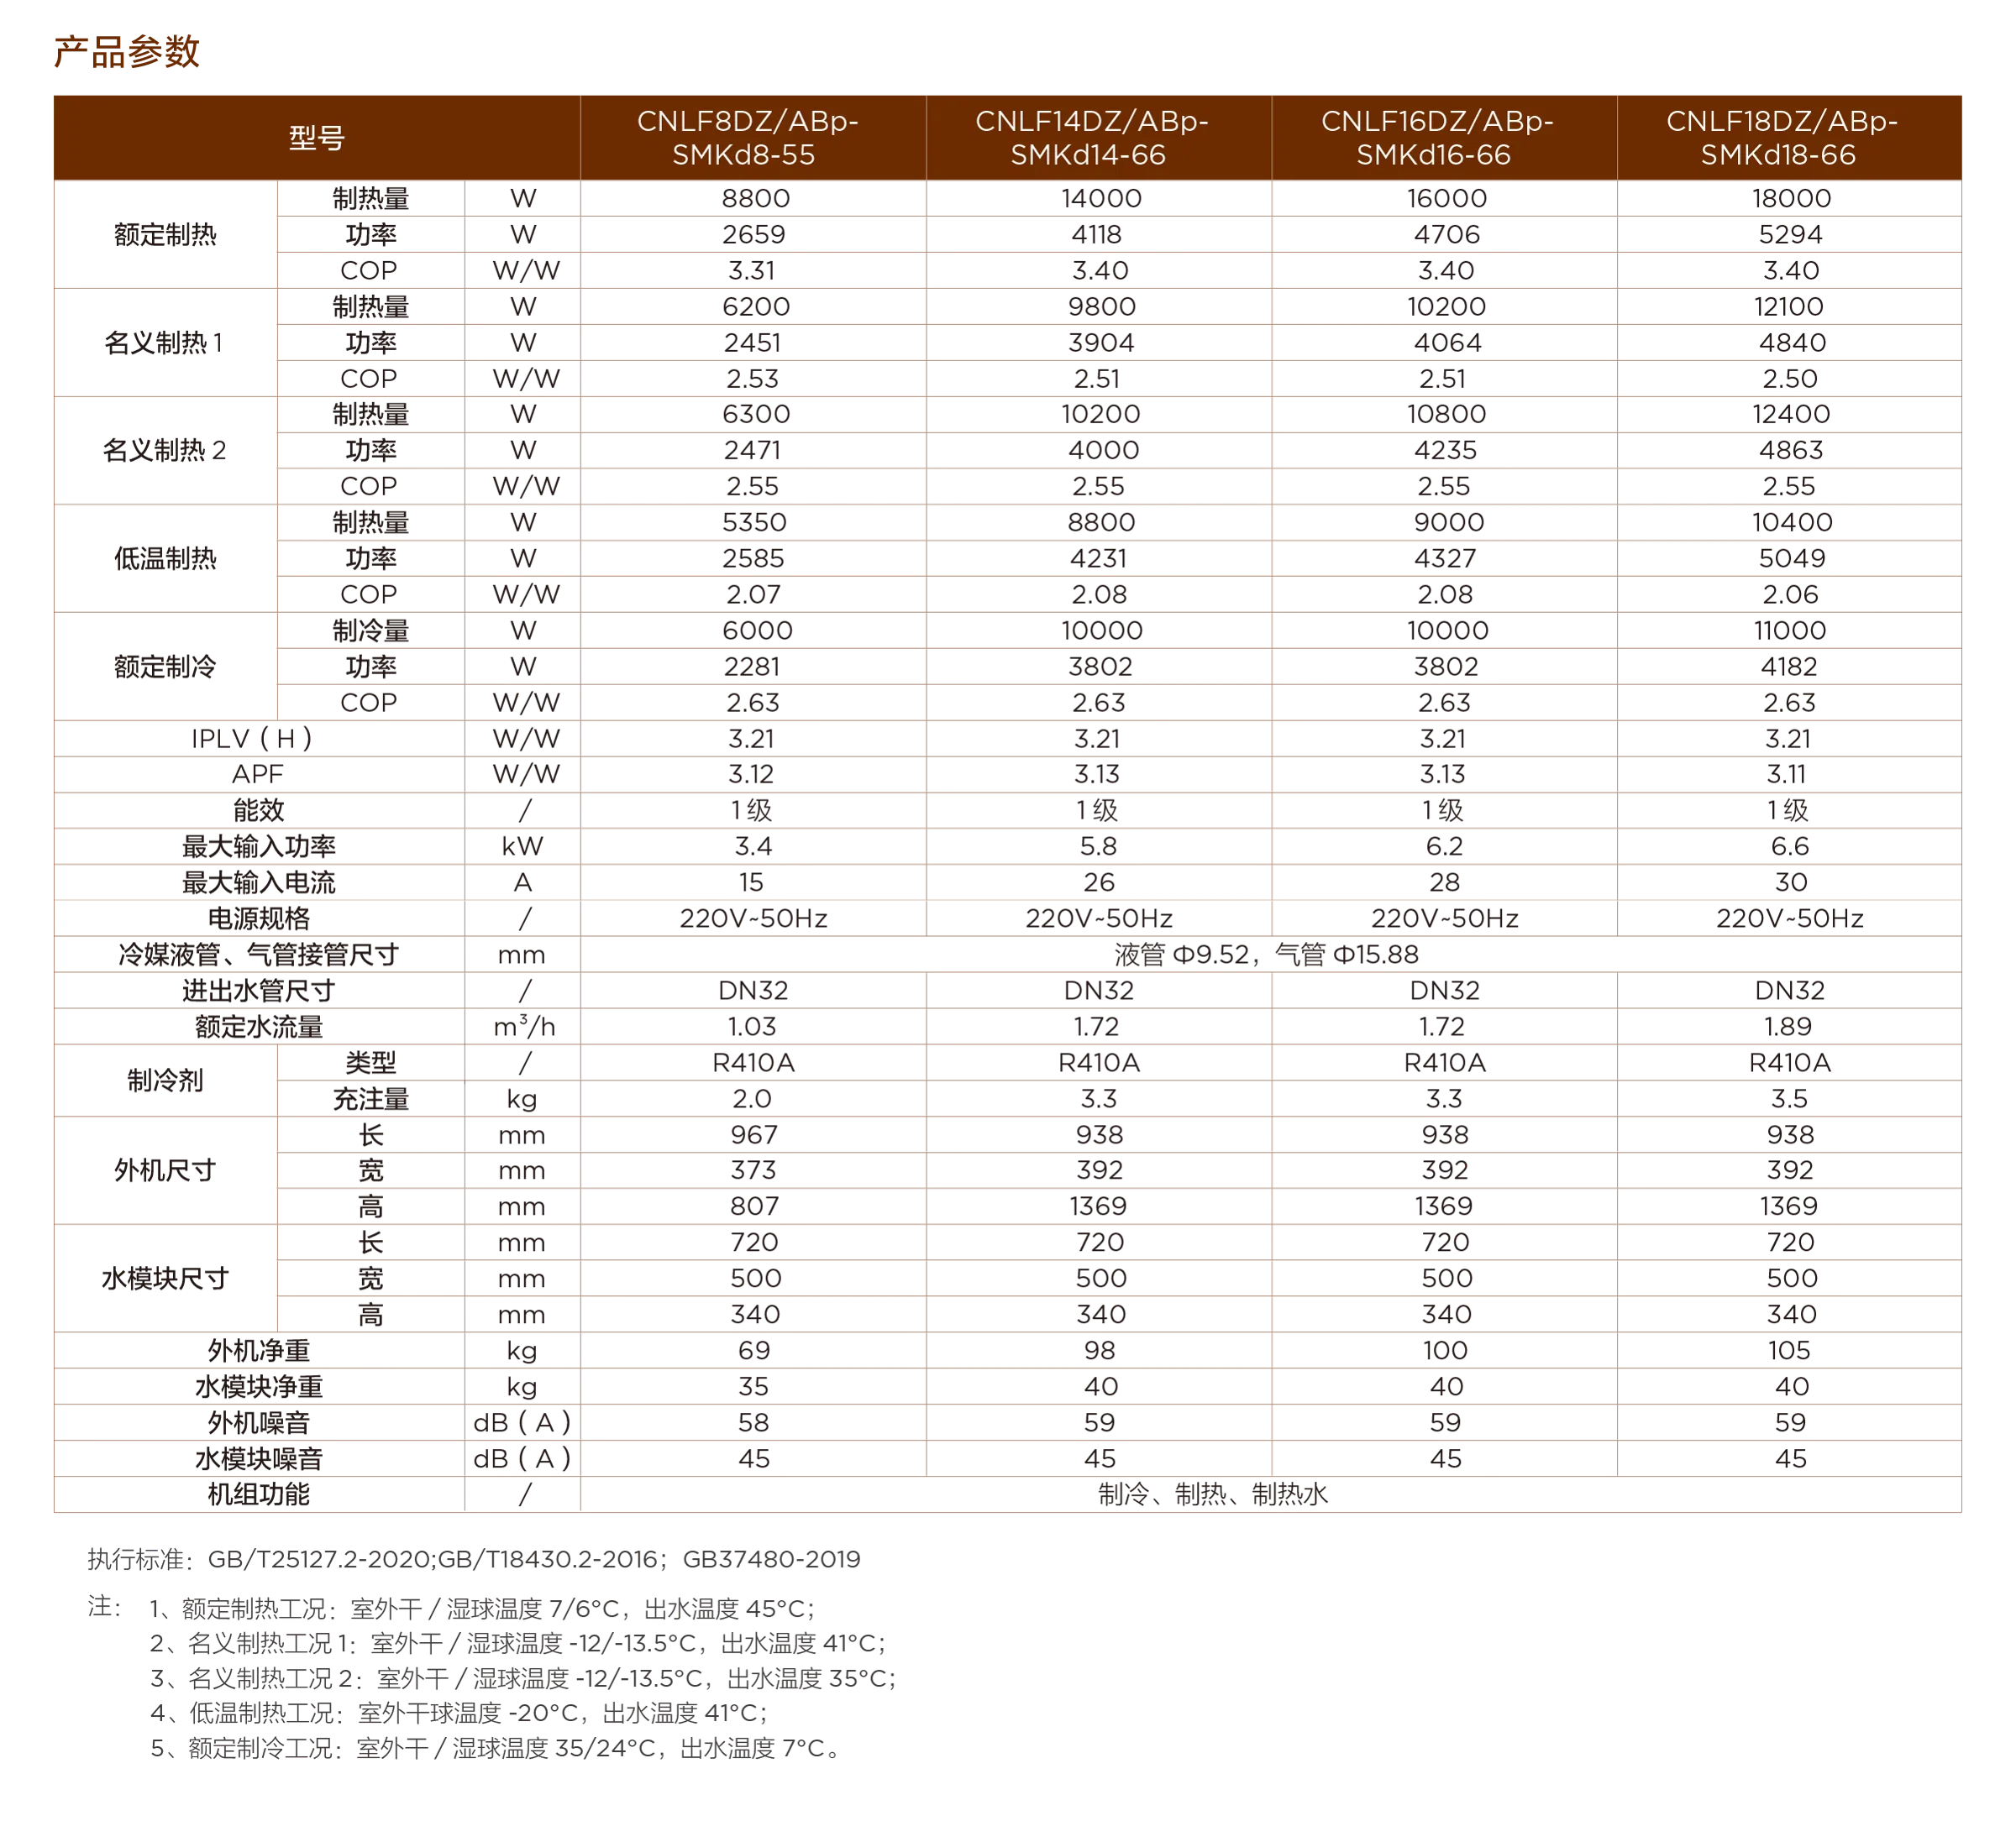
Task: Select the CNLF18DZ/ABp-SMKd18-66 column header
Action: [1781, 138]
